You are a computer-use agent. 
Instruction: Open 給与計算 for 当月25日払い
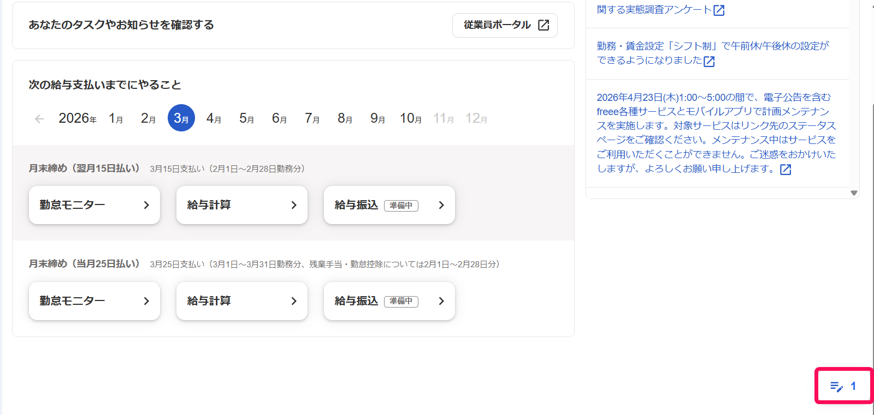242,301
